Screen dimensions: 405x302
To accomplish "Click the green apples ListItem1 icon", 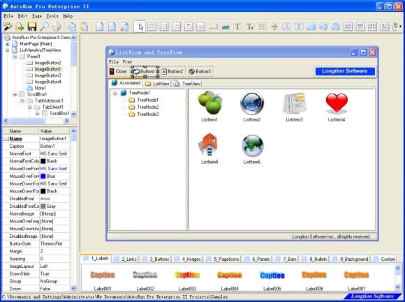I will 209,103.
